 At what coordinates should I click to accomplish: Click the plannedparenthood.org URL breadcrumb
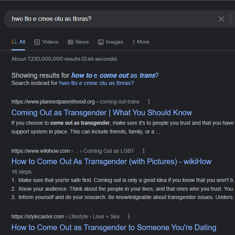click(53, 102)
